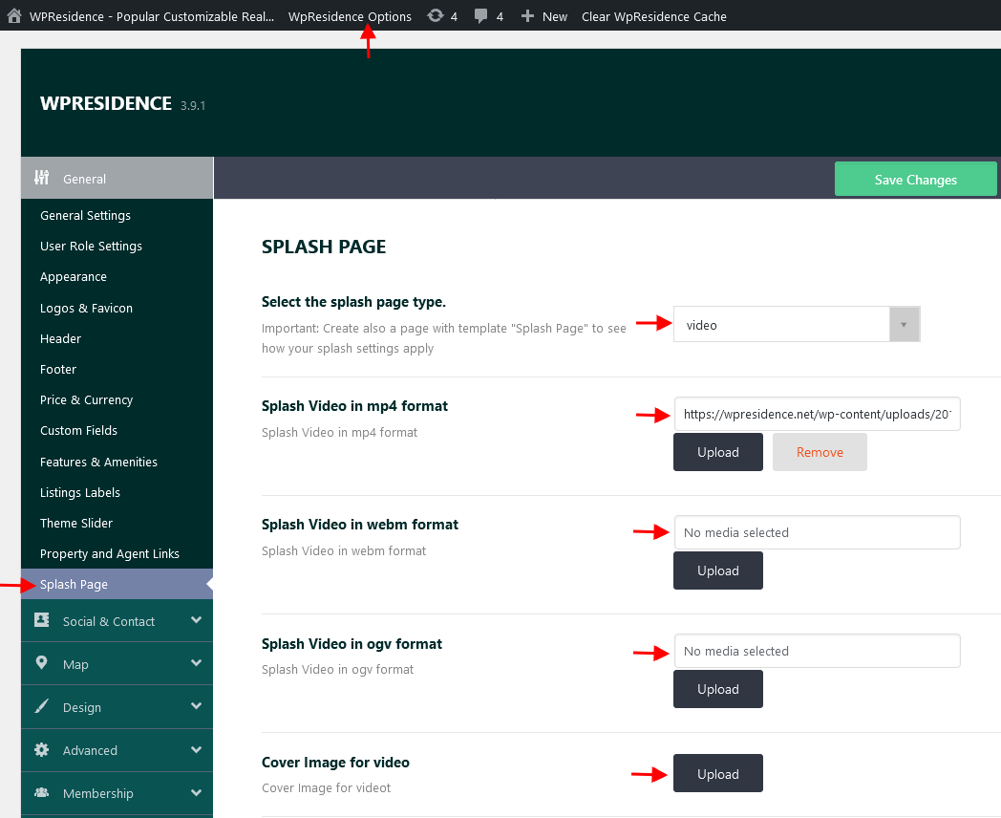Open WpResidence Options in admin bar
1001x818 pixels.
coord(350,16)
